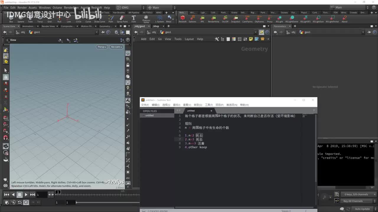Viewport: 378px width, 212px height.
Task: Open the No cam camera dropdown
Action: coord(116,47)
